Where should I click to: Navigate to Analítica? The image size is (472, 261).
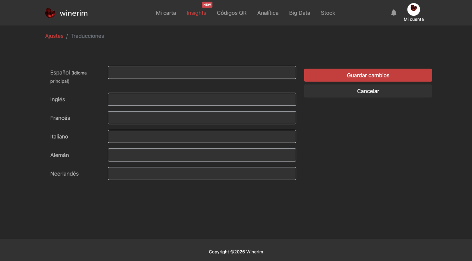[x=268, y=13]
